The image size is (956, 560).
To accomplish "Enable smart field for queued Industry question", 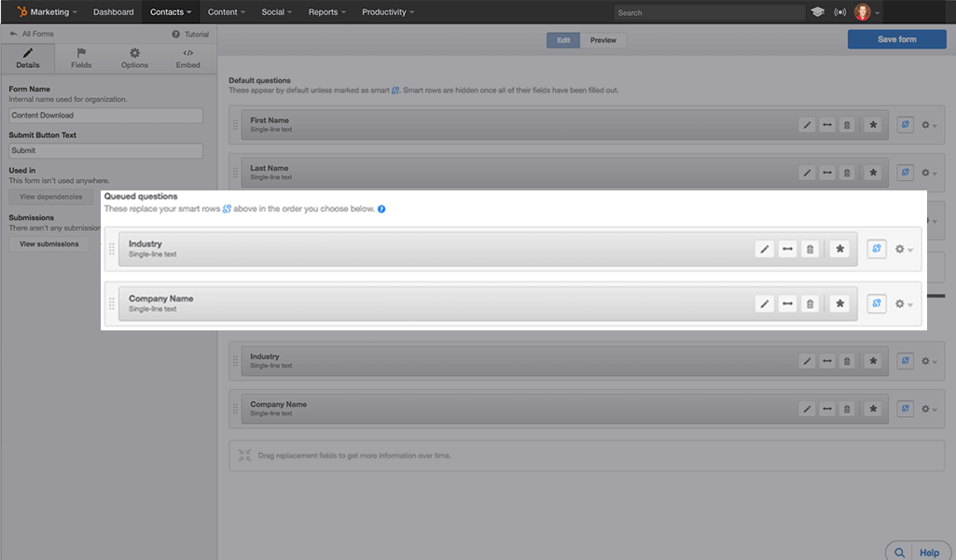I will 875,249.
